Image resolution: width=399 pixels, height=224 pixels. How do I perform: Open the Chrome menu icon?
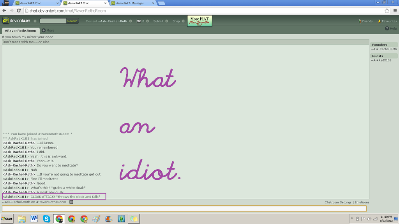coord(395,10)
